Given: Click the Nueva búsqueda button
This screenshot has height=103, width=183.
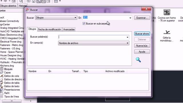Looking at the screenshot, I should [x=142, y=46].
